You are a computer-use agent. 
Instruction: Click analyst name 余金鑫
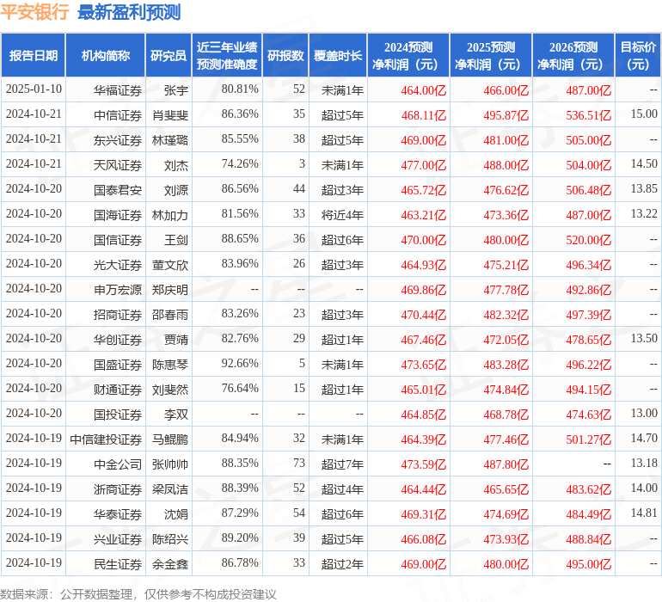coord(169,563)
